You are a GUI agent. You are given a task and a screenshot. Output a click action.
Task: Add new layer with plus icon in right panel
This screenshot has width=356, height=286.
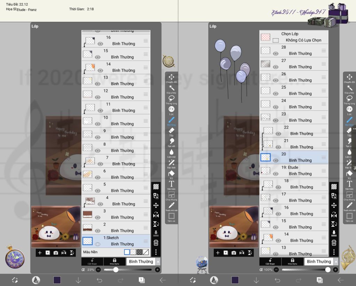[218, 253]
